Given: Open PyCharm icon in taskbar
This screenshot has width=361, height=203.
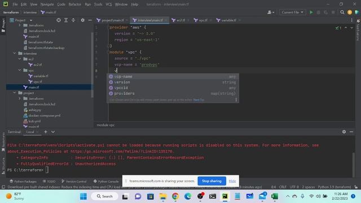Looking at the screenshot, I should point(225,196).
